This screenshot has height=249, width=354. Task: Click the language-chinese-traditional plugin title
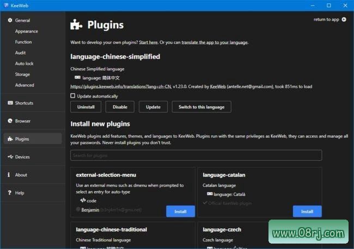pyautogui.click(x=111, y=229)
